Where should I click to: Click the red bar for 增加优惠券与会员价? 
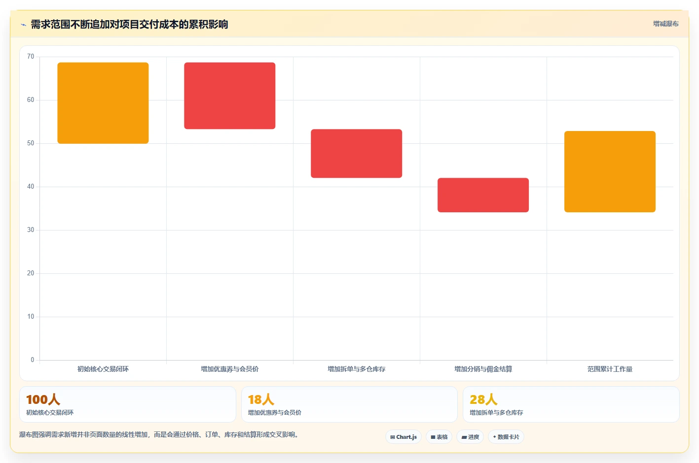click(x=230, y=96)
